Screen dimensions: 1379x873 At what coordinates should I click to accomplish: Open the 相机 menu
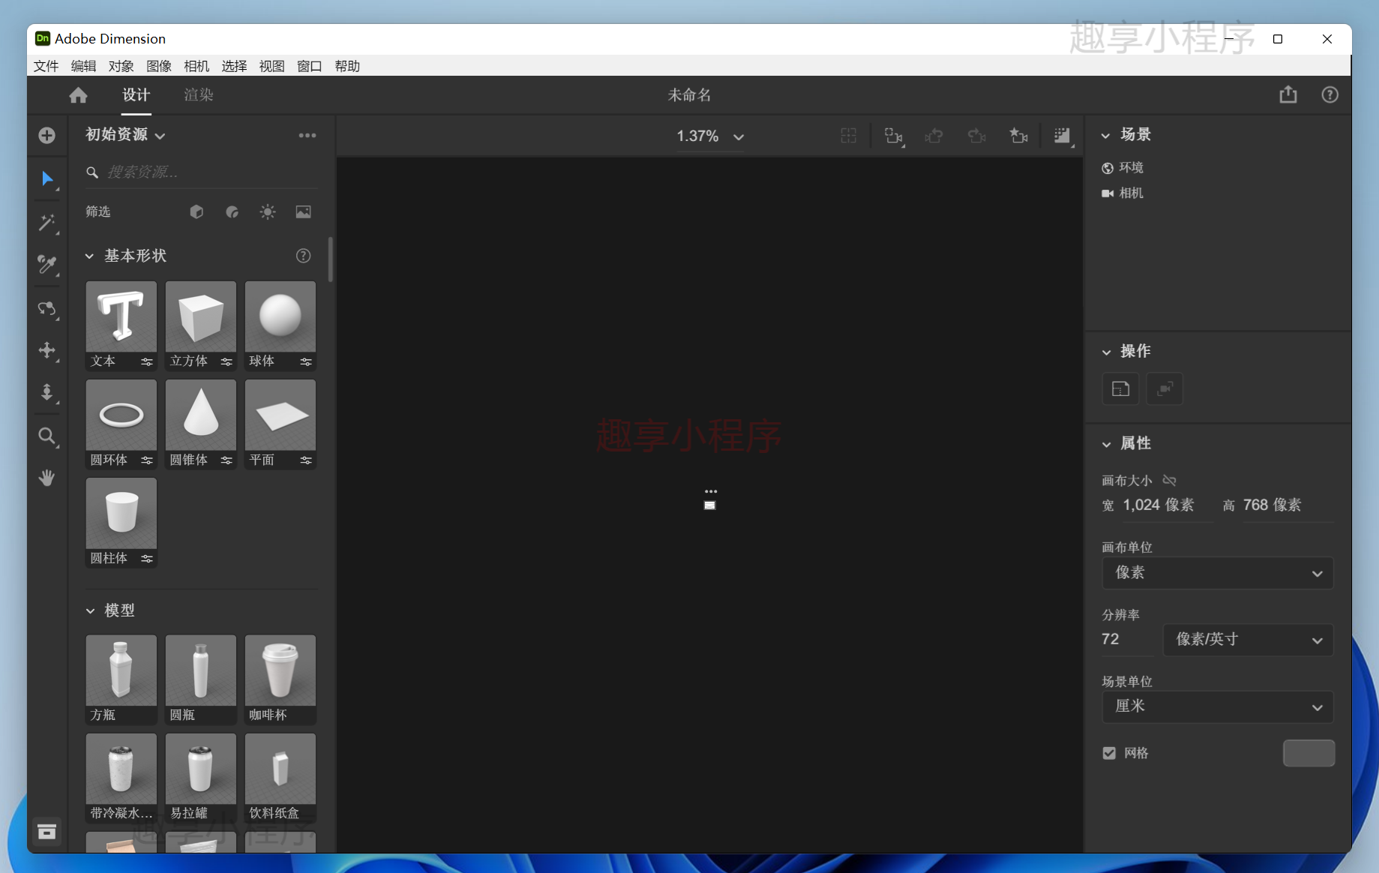click(x=196, y=66)
